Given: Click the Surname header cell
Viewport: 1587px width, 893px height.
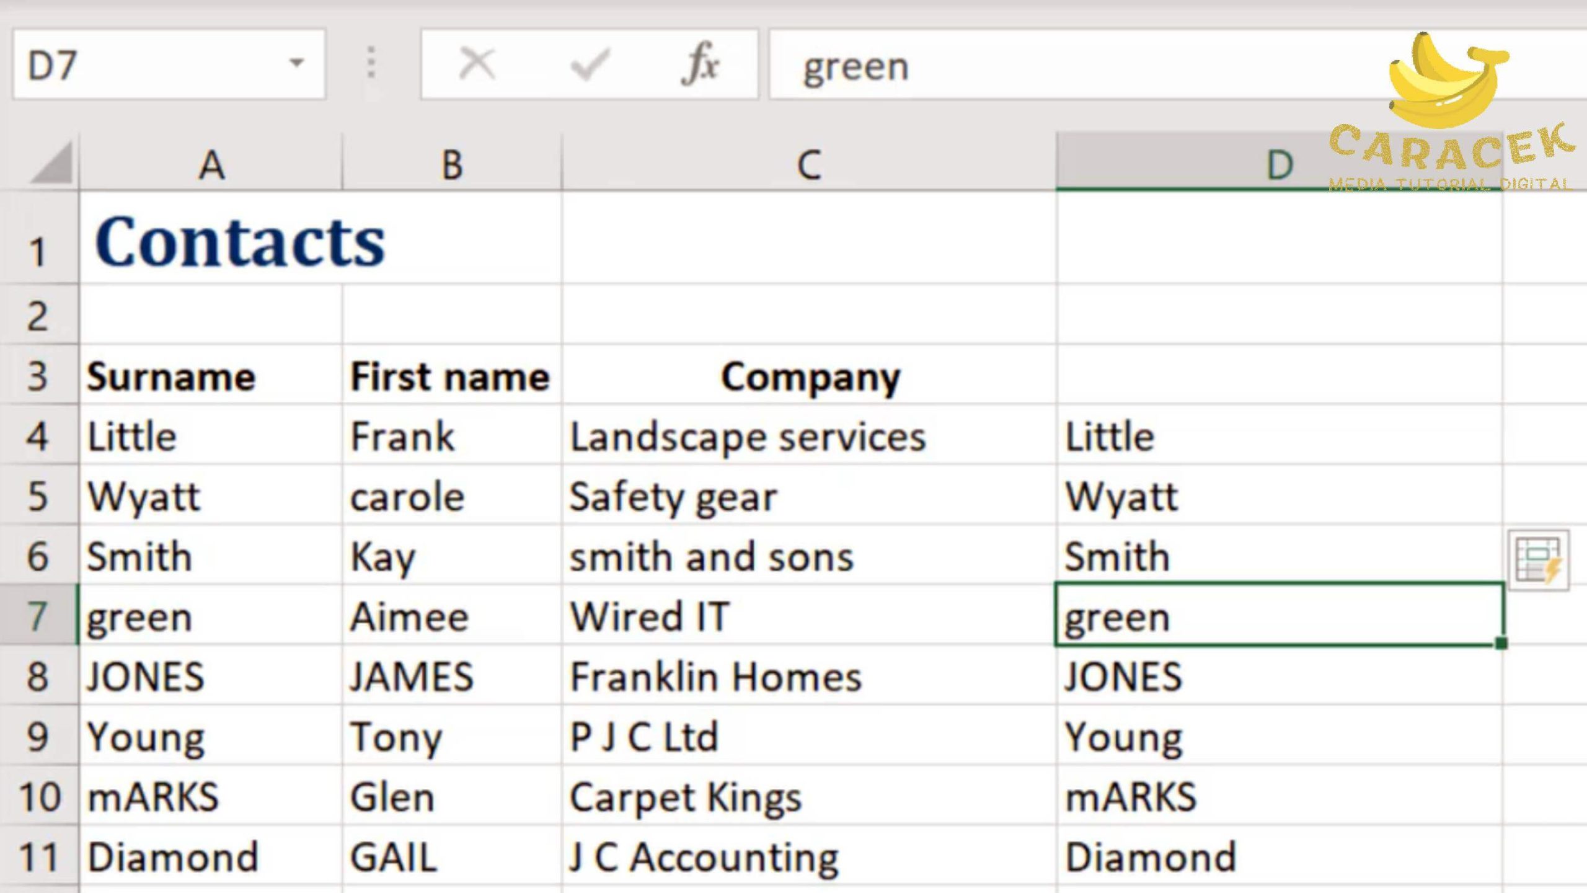Looking at the screenshot, I should 211,375.
